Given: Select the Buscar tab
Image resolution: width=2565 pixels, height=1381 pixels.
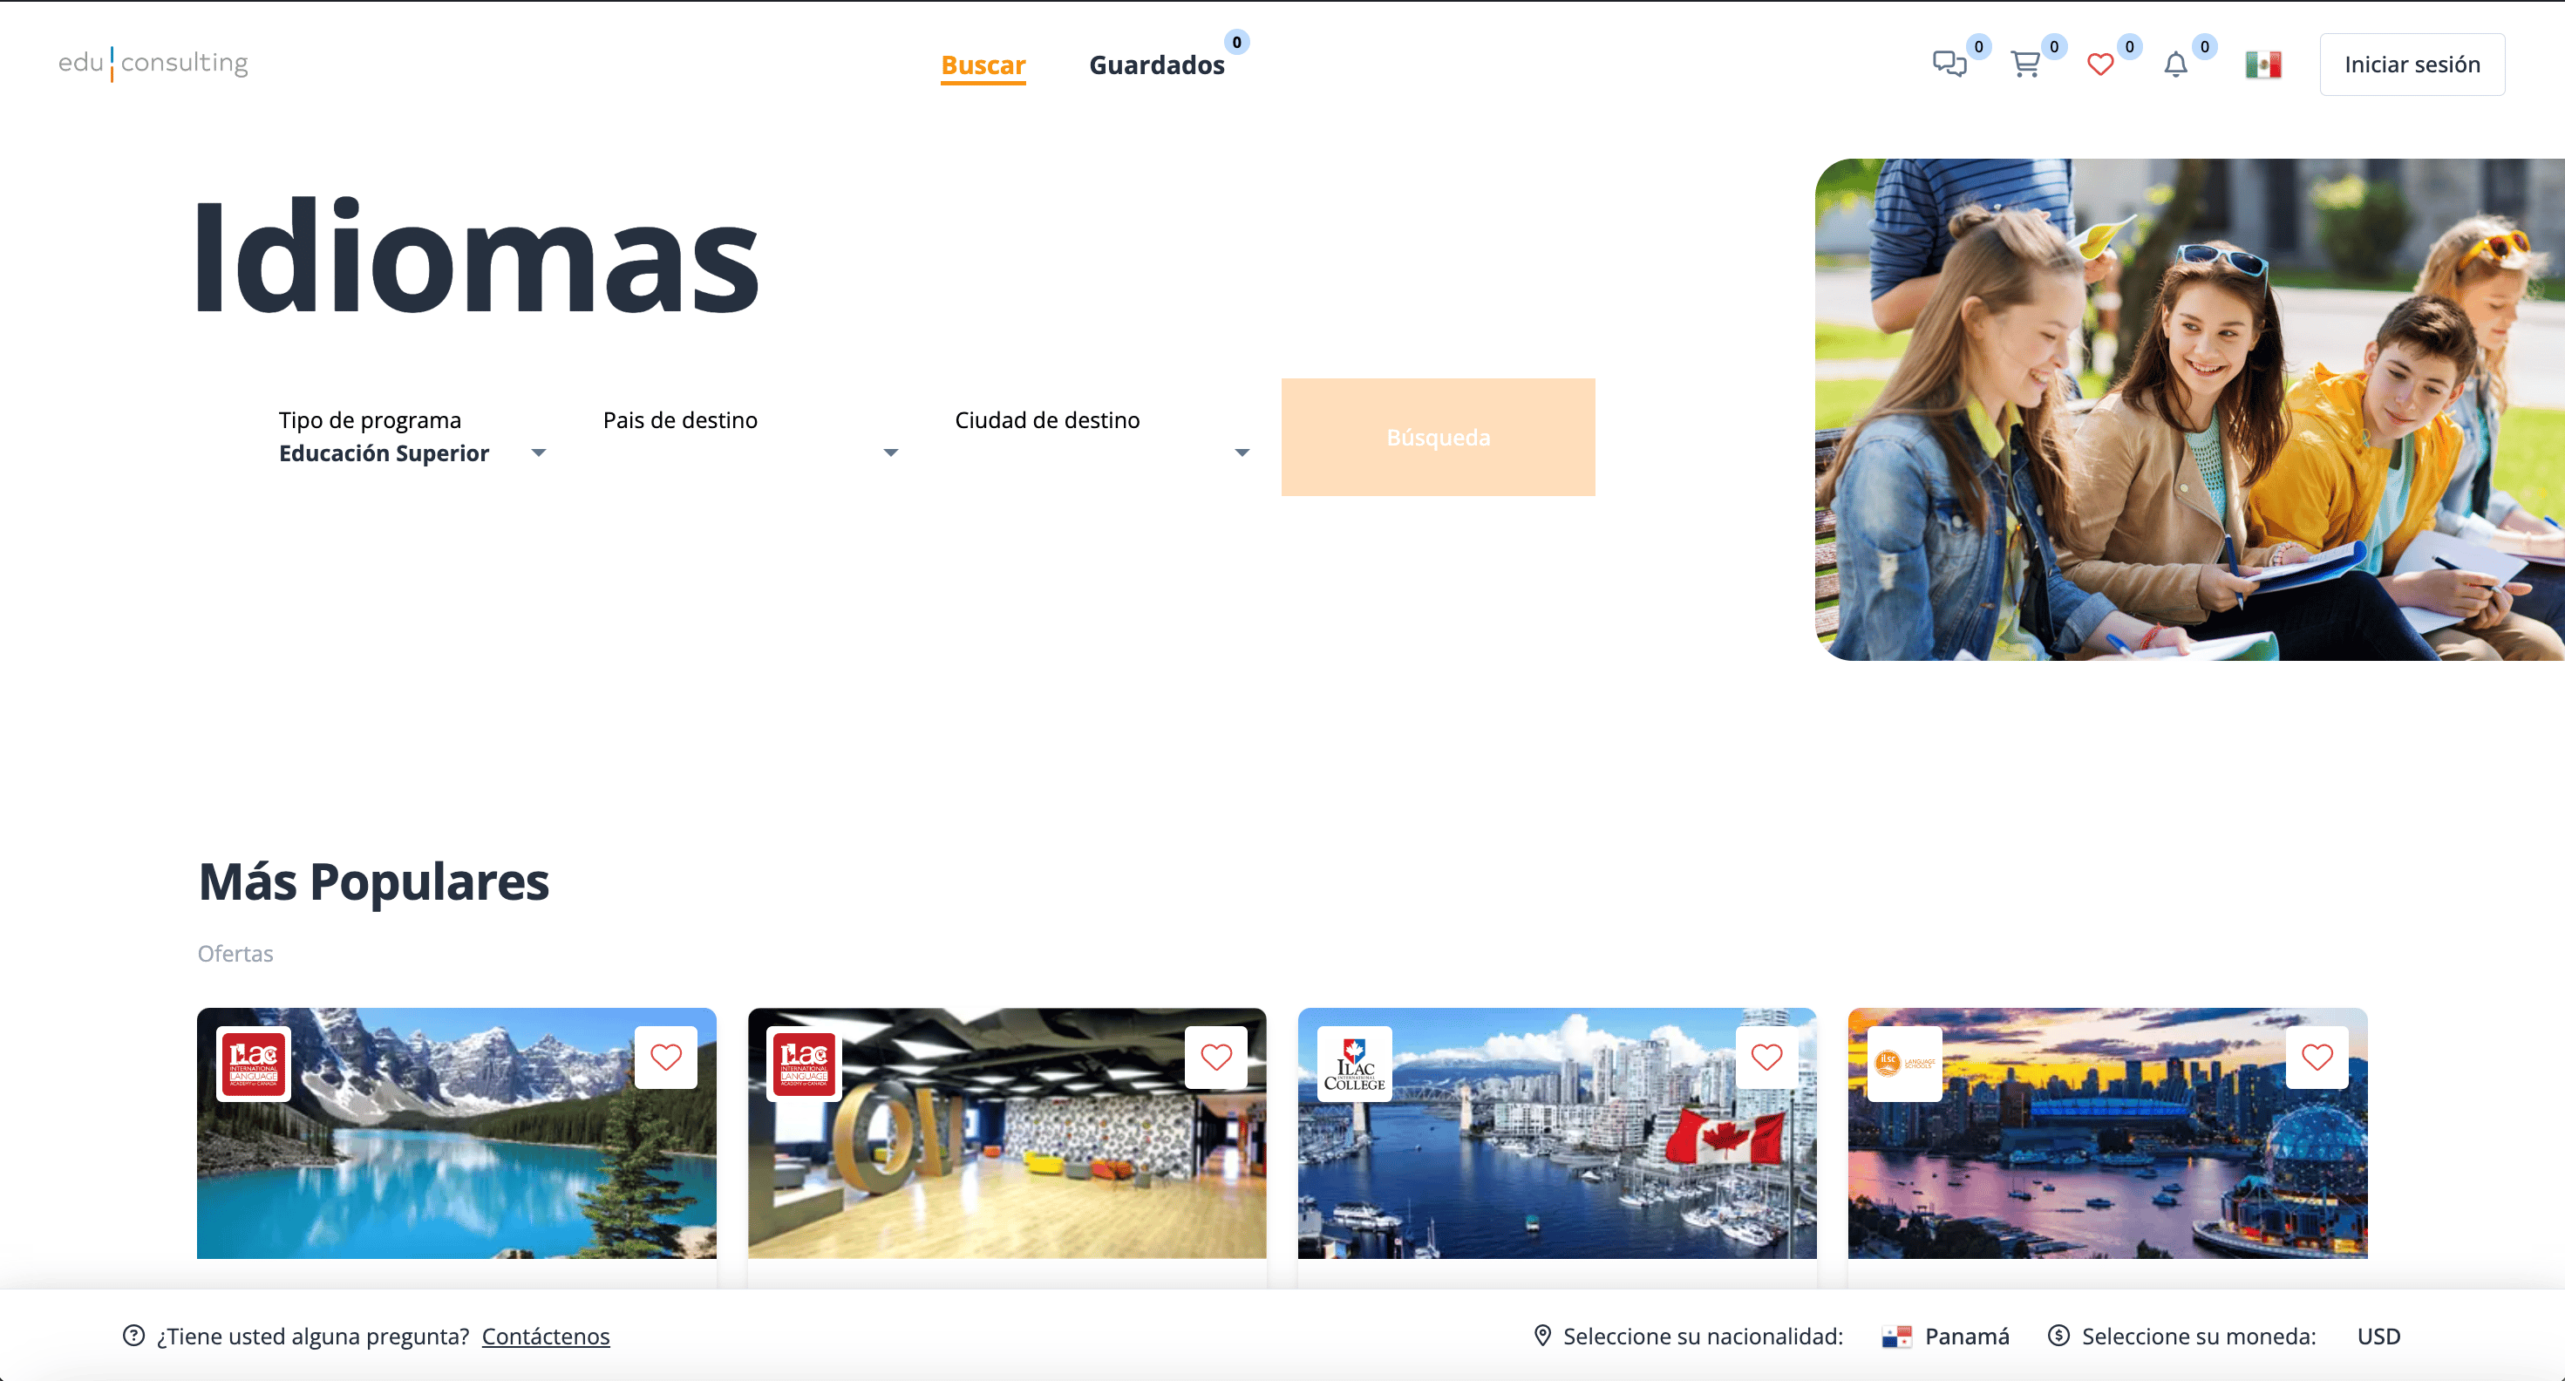Looking at the screenshot, I should pos(982,65).
